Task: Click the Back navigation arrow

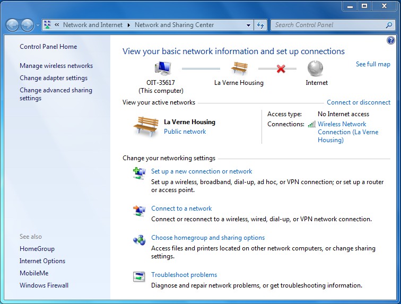Action: coord(12,25)
